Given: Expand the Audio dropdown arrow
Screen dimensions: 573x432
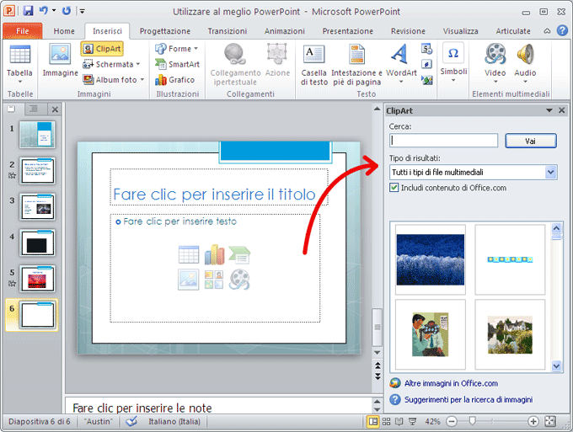Looking at the screenshot, I should [x=525, y=82].
